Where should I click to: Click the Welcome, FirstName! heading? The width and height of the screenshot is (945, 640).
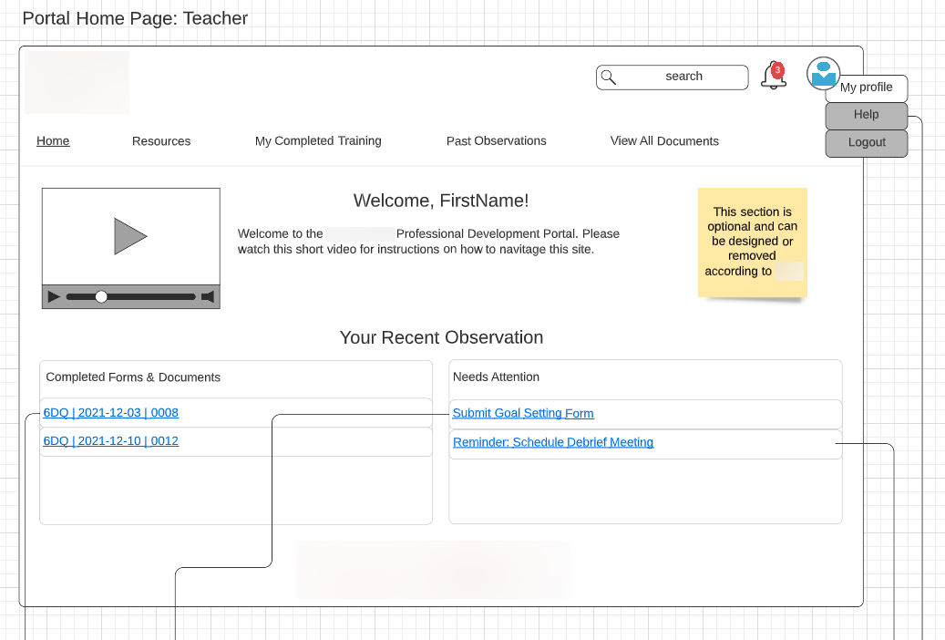(441, 201)
